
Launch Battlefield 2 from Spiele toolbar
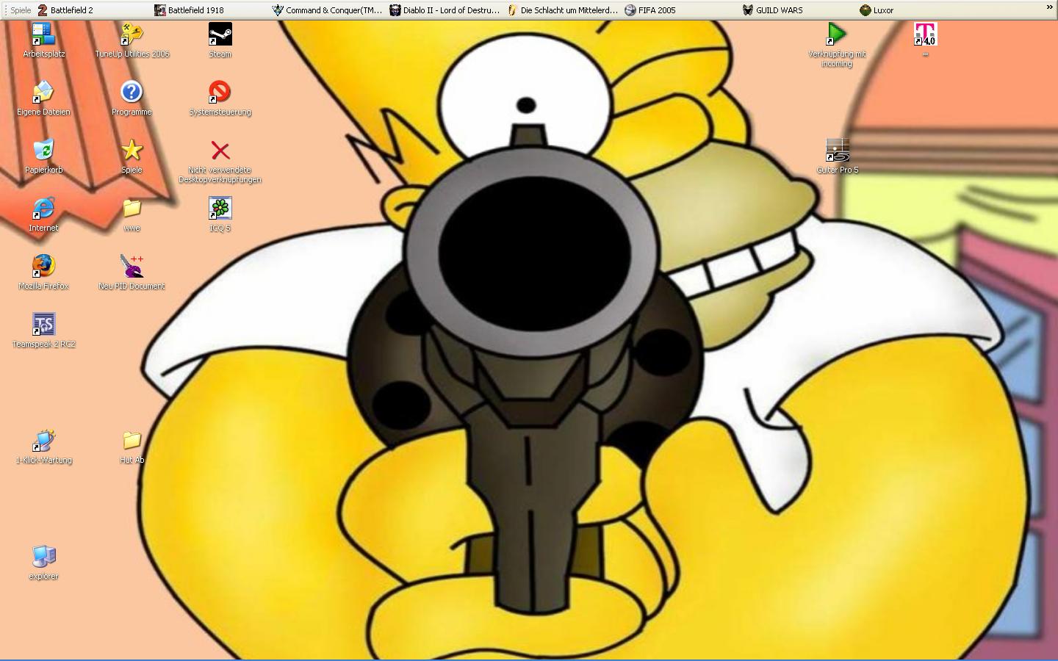tap(65, 10)
